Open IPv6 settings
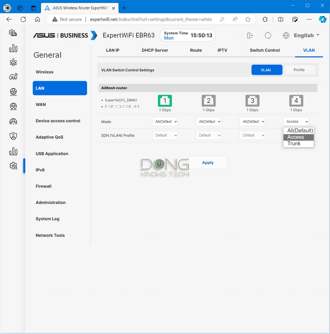This screenshot has width=330, height=334. (x=40, y=170)
